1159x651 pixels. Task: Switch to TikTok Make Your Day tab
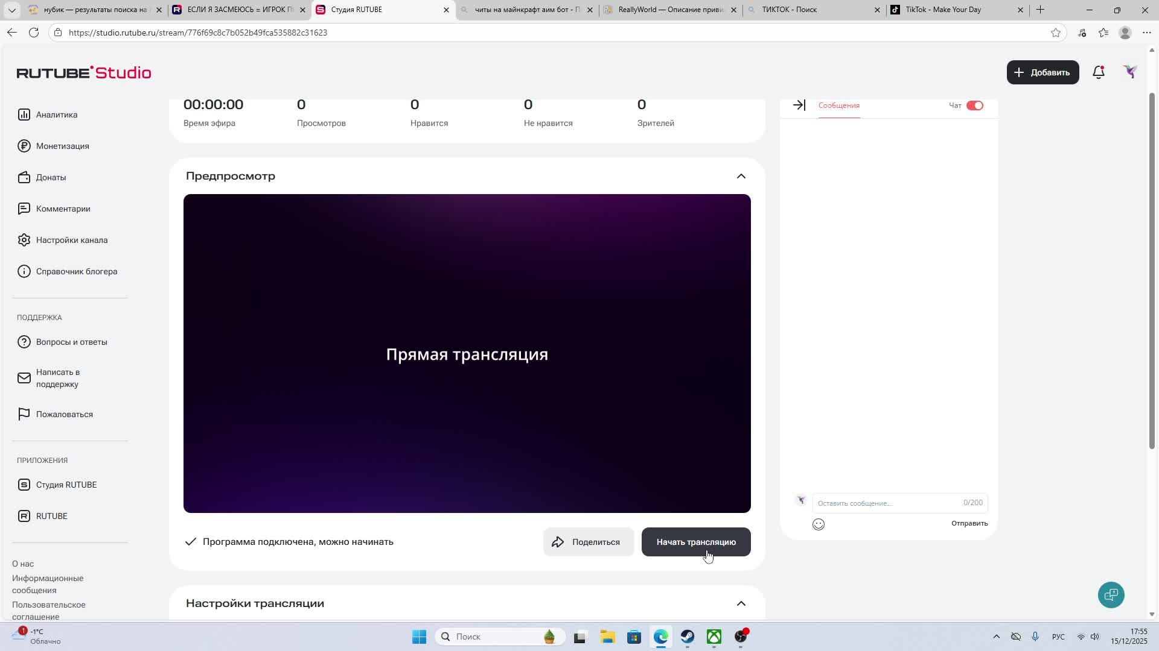pyautogui.click(x=954, y=10)
